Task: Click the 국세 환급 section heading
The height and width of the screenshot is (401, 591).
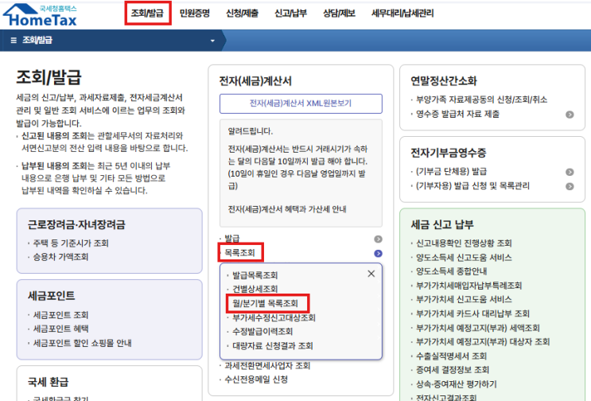Action: pyautogui.click(x=48, y=382)
